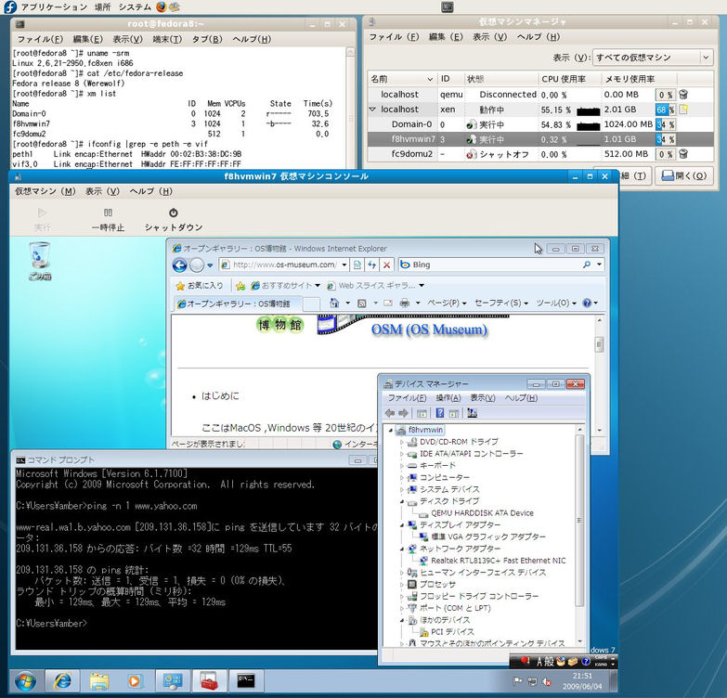The image size is (727, 698).
Task: Select the open gallery OS museum IE tab
Action: [238, 304]
